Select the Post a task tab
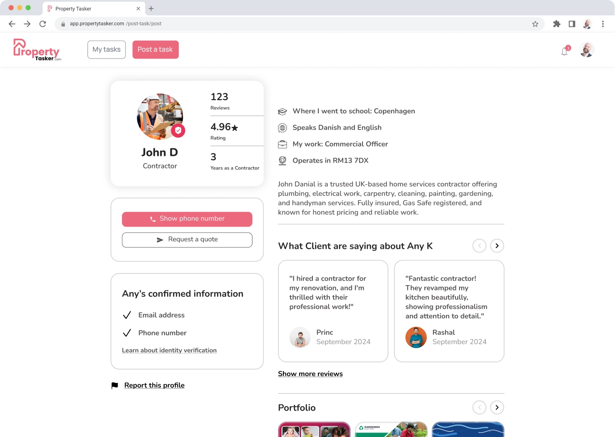 click(155, 50)
